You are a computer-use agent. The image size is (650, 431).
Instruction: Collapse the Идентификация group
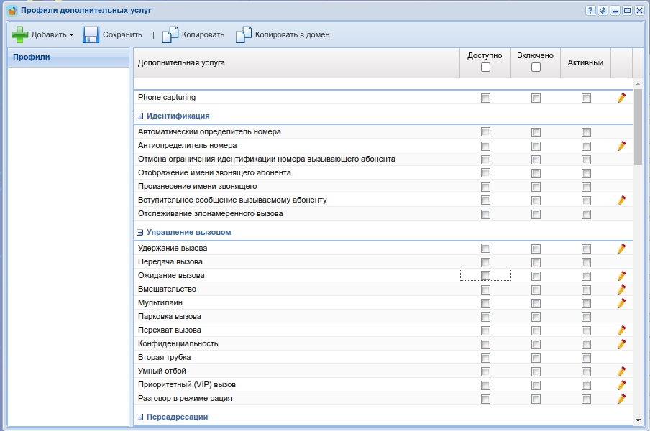coord(140,116)
